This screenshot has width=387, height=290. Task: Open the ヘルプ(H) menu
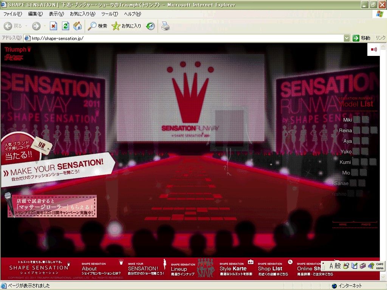pos(133,14)
